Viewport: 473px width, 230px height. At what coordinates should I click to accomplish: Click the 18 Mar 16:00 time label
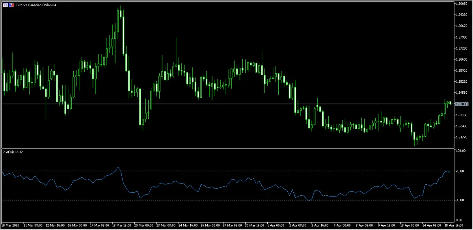(x=121, y=226)
